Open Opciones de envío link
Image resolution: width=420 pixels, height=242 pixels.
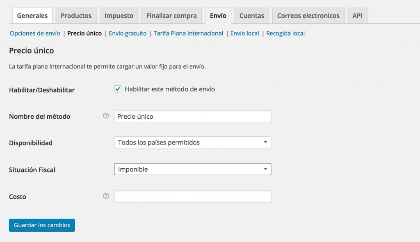[35, 34]
